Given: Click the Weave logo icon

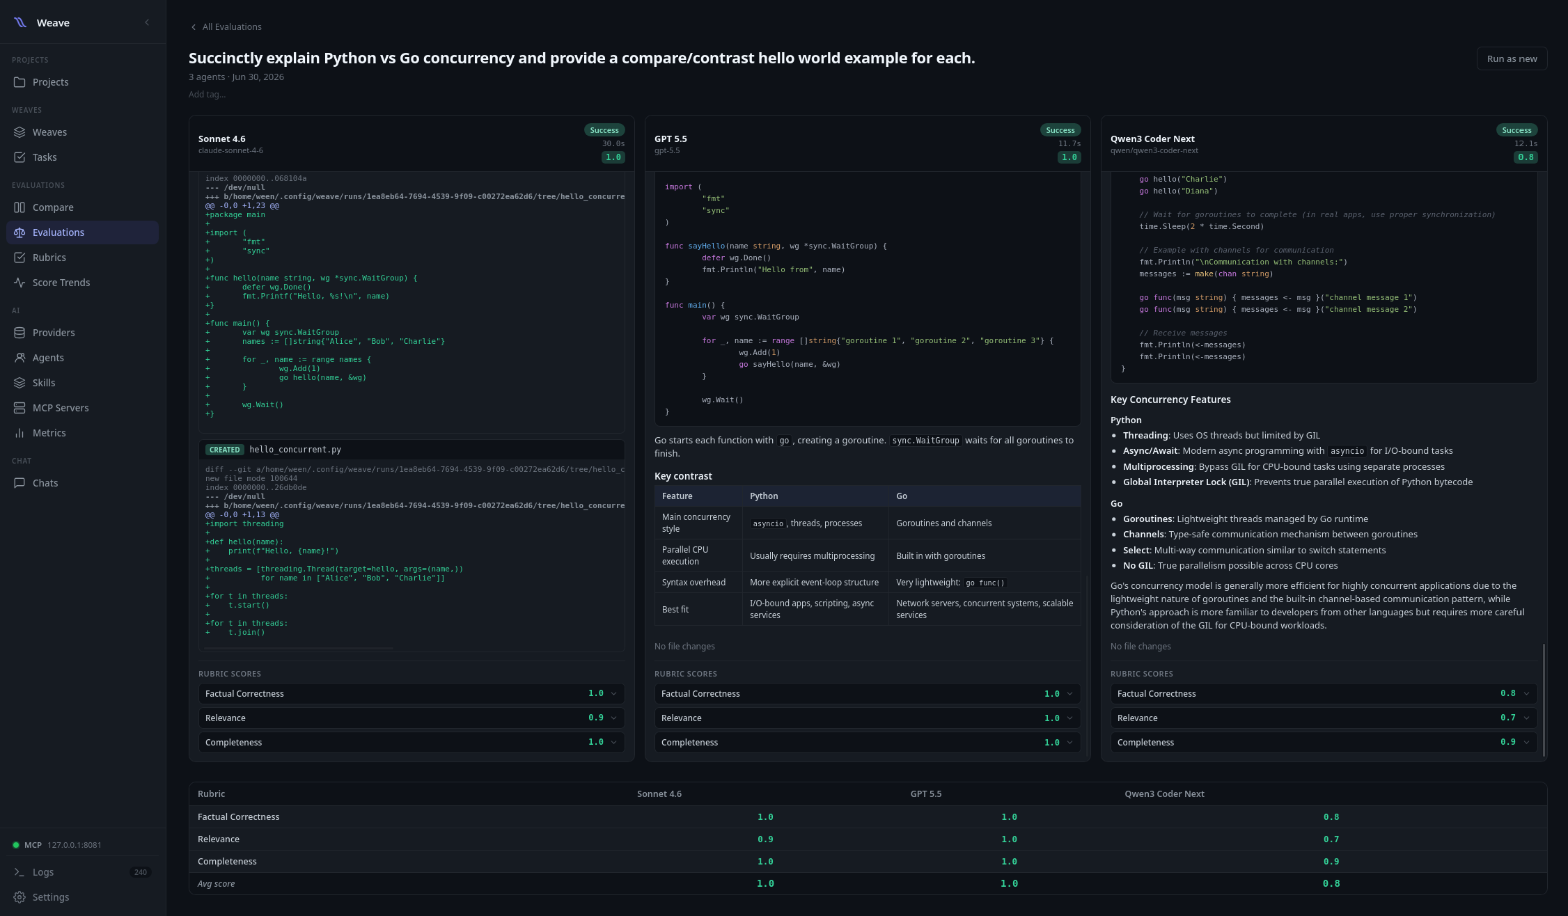Looking at the screenshot, I should coord(20,22).
